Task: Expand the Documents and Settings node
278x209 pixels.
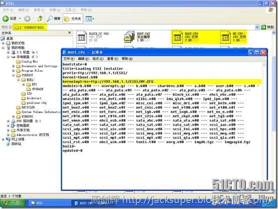Action: (x=13, y=66)
